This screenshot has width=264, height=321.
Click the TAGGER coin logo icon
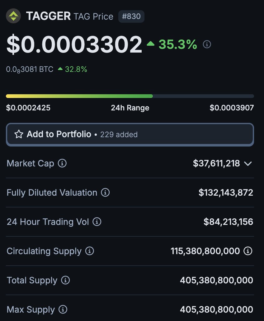pos(13,16)
